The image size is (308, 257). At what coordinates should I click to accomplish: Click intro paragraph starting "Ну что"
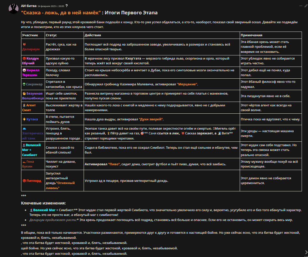coord(159,25)
